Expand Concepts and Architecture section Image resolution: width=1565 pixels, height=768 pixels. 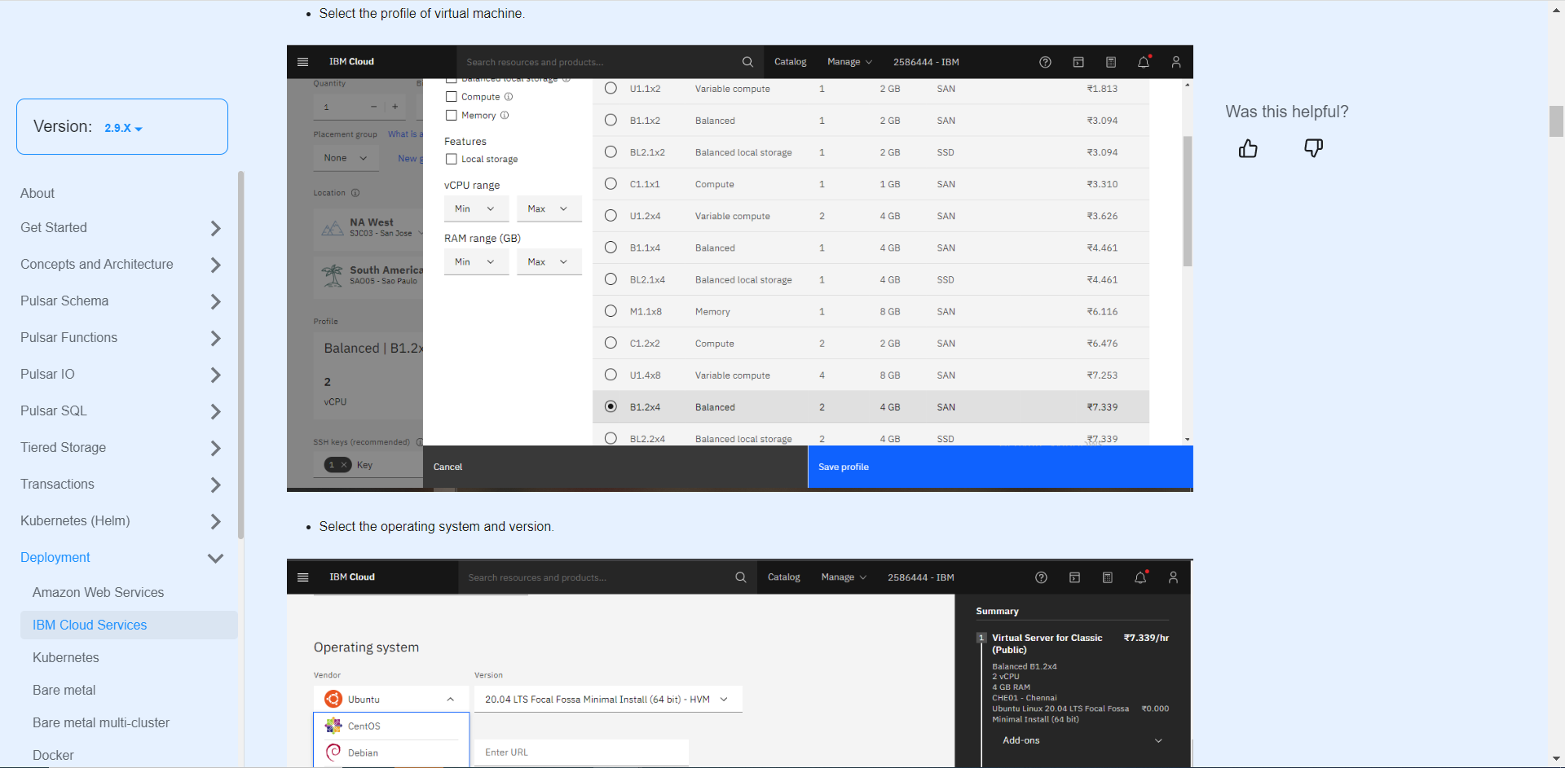click(215, 265)
